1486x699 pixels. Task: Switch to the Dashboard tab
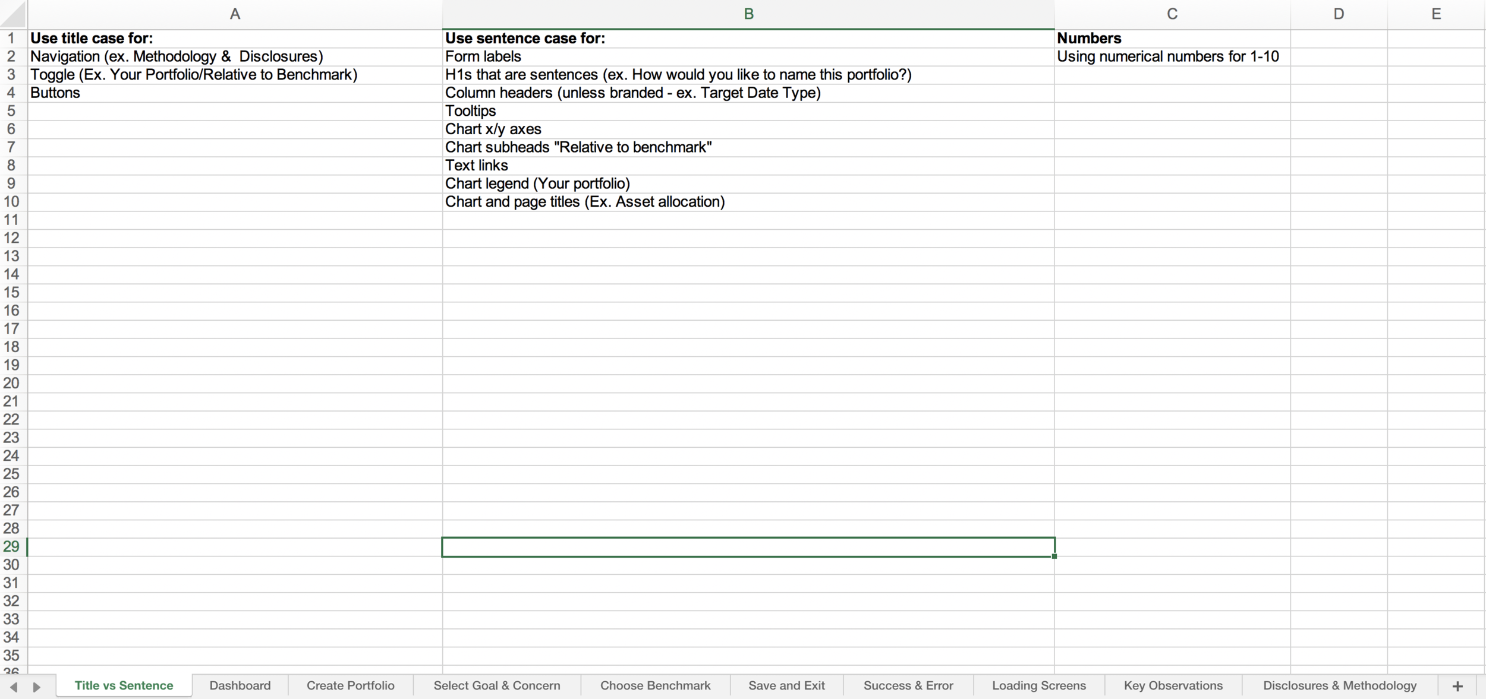240,685
